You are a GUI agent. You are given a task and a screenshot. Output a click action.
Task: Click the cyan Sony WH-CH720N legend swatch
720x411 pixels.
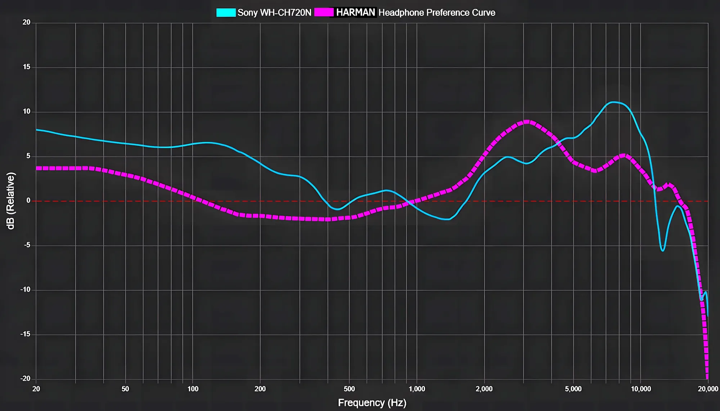tap(226, 13)
